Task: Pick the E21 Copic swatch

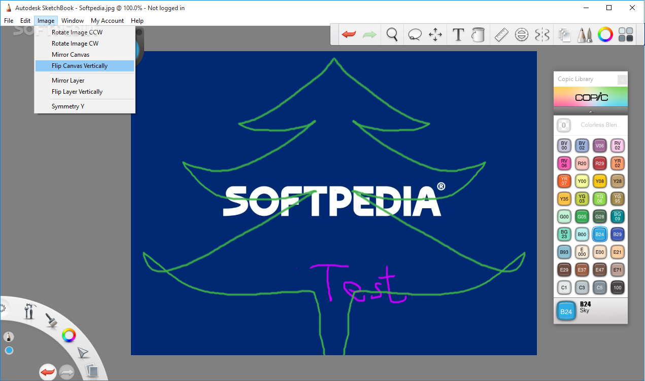Action: click(x=618, y=252)
